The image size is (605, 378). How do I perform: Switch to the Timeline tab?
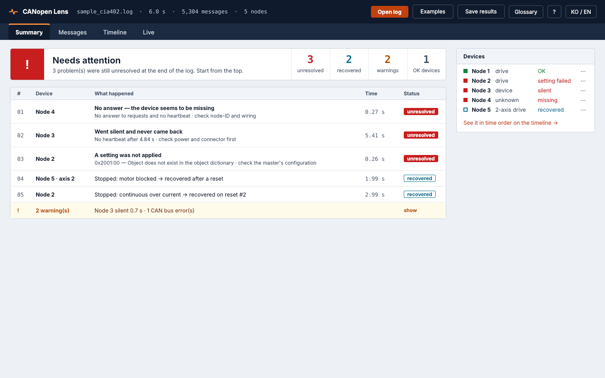115,32
